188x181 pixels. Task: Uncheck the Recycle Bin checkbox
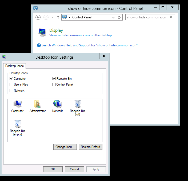pyautogui.click(x=54, y=79)
